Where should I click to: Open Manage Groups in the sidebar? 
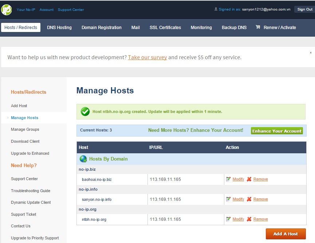[25, 129]
